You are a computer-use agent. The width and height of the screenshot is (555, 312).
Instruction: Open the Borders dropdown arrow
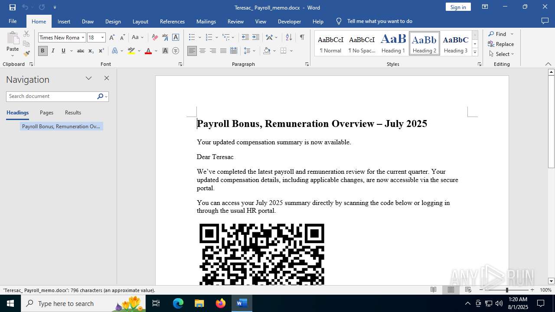[x=291, y=51]
